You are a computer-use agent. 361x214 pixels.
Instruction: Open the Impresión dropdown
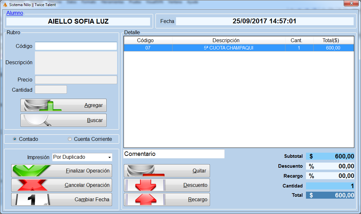pyautogui.click(x=82, y=157)
